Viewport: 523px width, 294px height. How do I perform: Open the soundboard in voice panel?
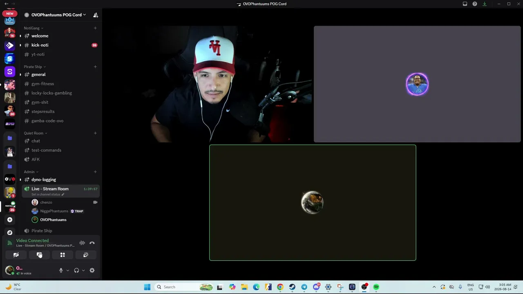(x=86, y=255)
